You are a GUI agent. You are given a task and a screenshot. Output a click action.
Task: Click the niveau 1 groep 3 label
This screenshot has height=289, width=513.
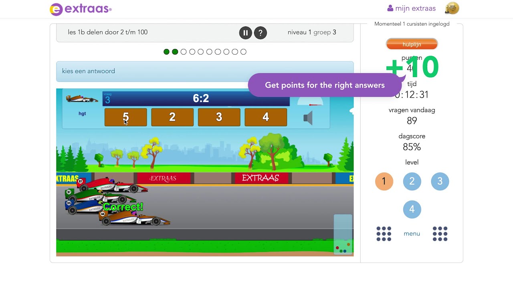coord(312,33)
